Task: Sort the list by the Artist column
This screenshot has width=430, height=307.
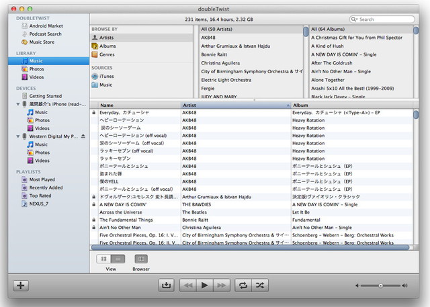Action: (235, 105)
